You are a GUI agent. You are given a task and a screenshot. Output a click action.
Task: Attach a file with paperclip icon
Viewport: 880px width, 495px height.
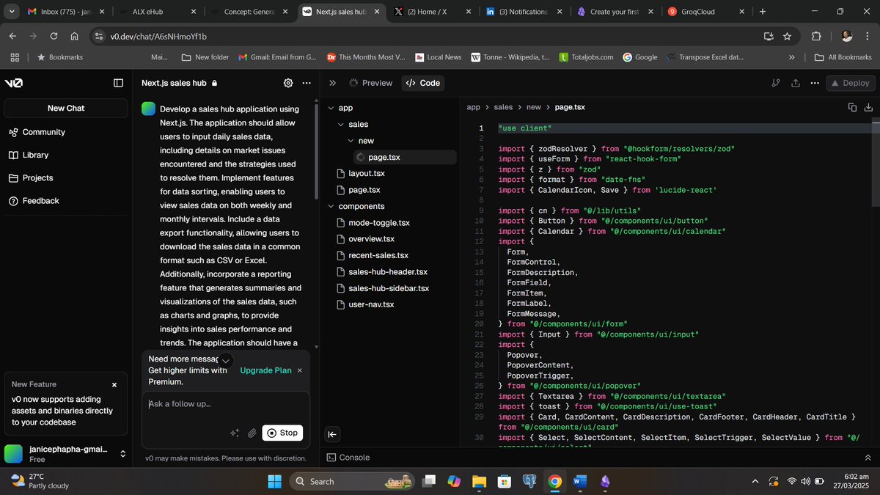[x=252, y=433]
